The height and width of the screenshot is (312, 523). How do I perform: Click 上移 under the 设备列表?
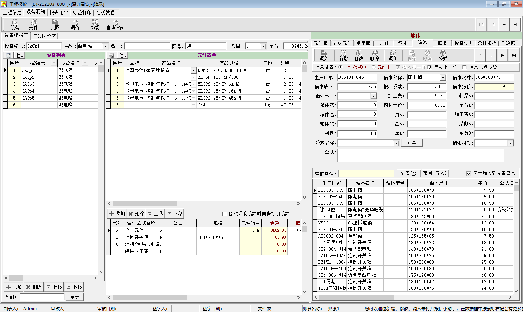point(54,287)
